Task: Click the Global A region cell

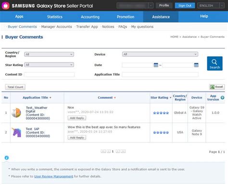Action: click(x=180, y=113)
